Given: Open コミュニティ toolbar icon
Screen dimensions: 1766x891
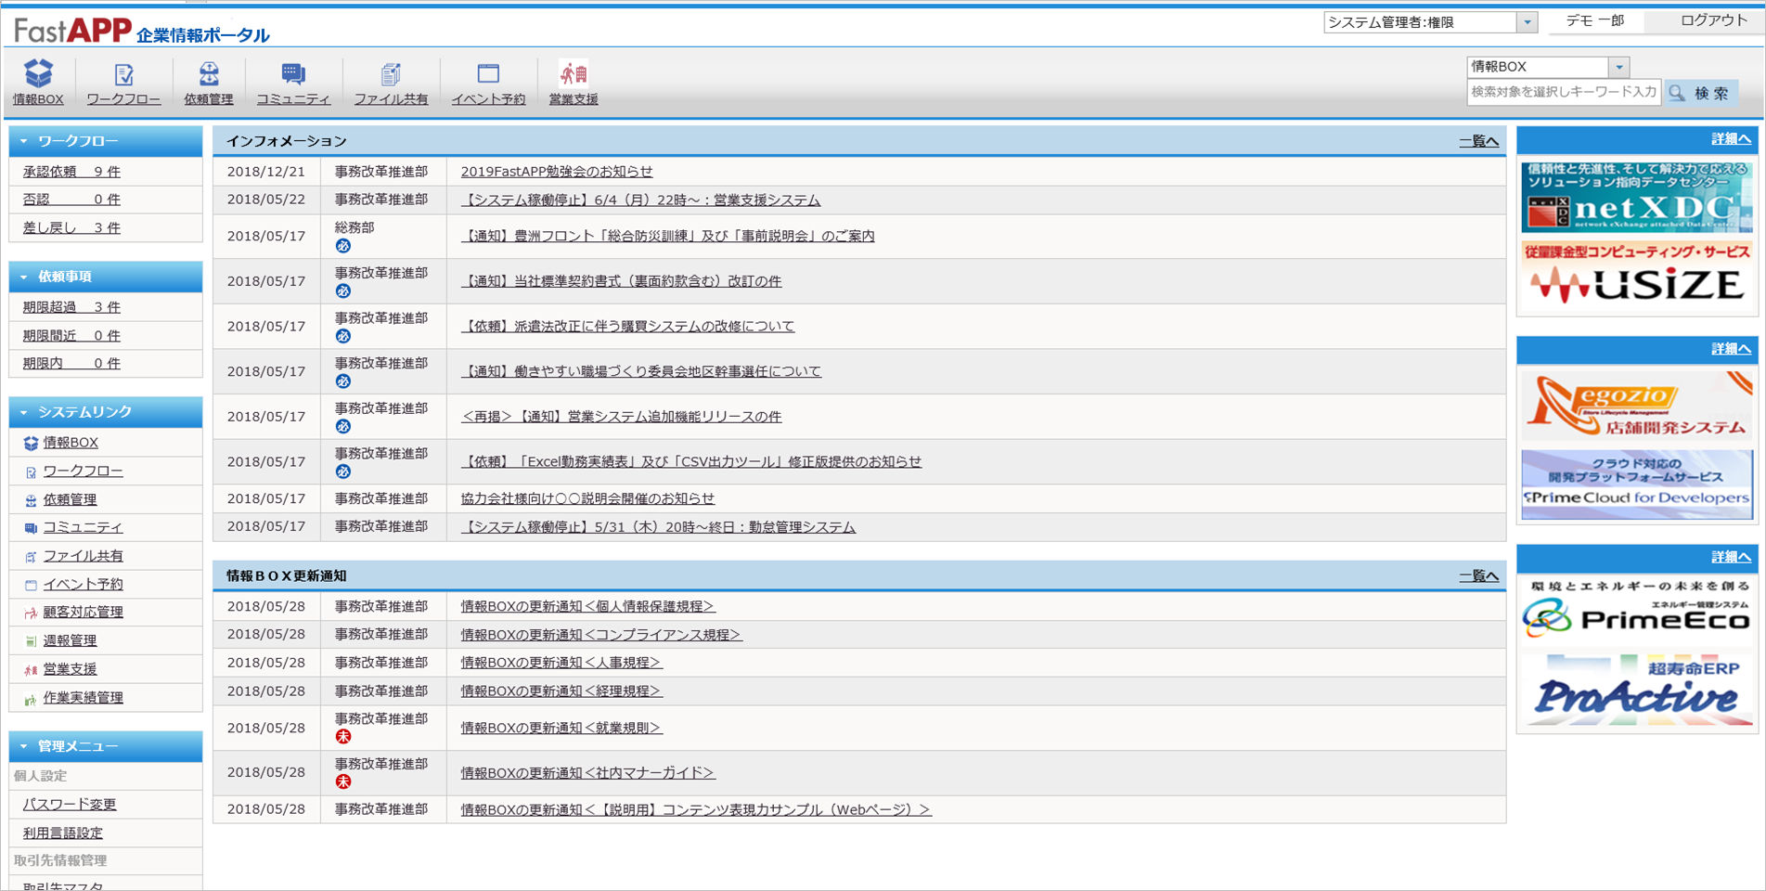Looking at the screenshot, I should (x=293, y=82).
